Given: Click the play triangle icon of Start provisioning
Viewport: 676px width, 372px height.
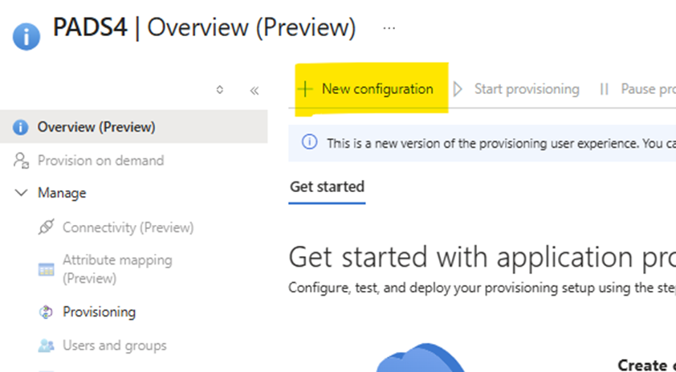Looking at the screenshot, I should click(458, 89).
